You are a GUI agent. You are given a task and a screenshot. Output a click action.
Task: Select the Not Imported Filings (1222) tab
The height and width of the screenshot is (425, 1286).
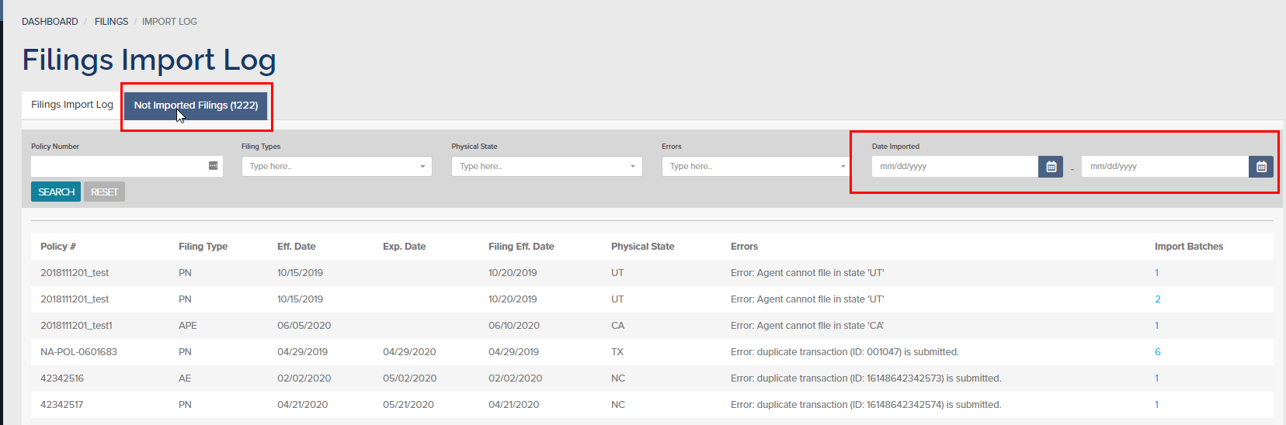pos(196,105)
